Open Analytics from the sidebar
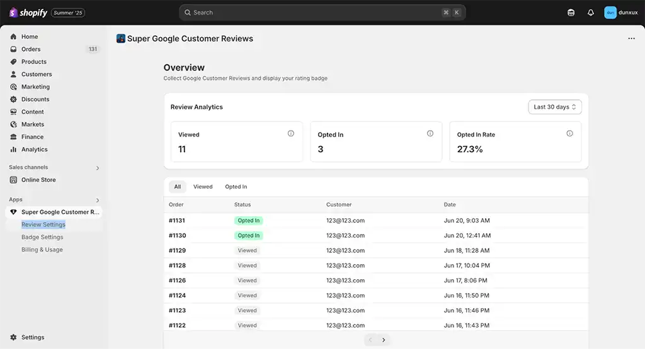The width and height of the screenshot is (645, 349). tap(29, 150)
